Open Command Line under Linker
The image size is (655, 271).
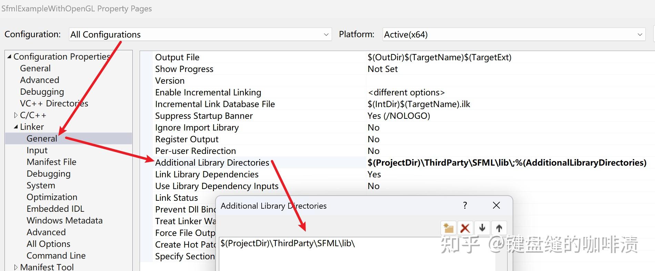click(56, 256)
